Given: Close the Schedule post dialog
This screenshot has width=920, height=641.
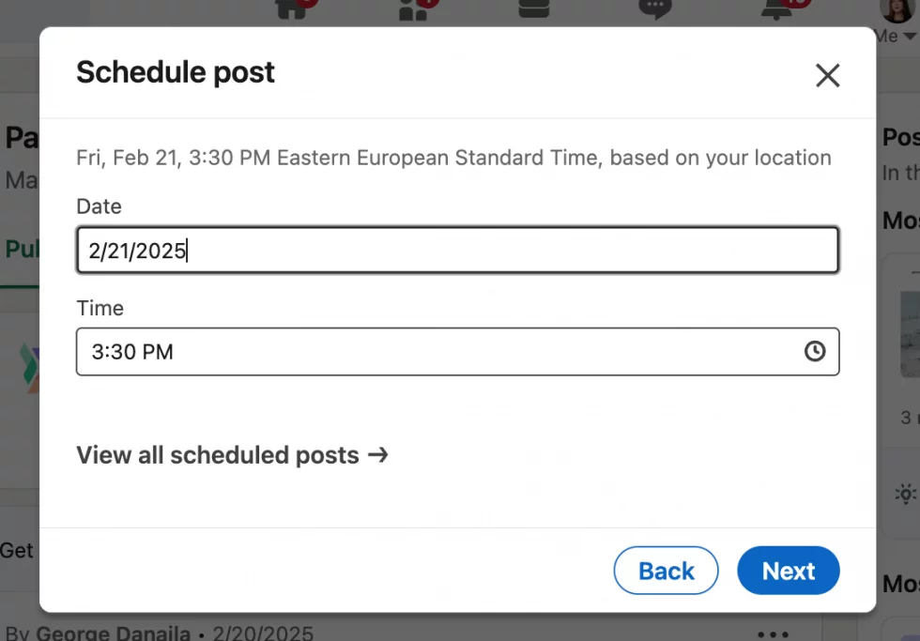Looking at the screenshot, I should [x=827, y=75].
